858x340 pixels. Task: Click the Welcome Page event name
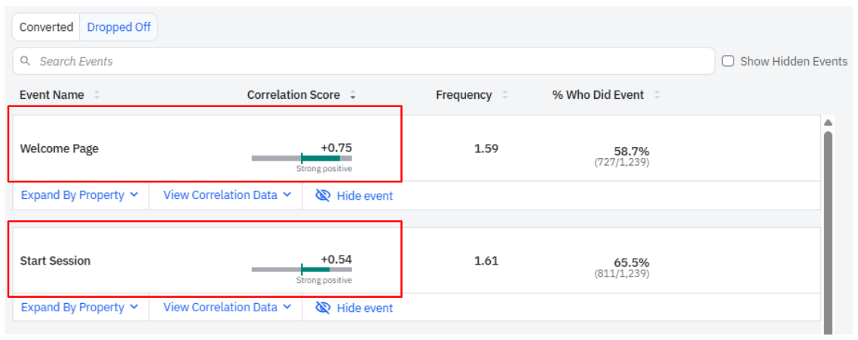pos(59,149)
